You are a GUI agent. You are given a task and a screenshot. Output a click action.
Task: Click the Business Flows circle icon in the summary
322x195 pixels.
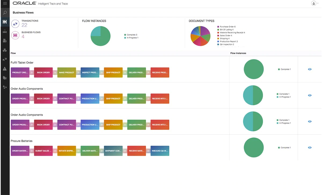pos(15,35)
